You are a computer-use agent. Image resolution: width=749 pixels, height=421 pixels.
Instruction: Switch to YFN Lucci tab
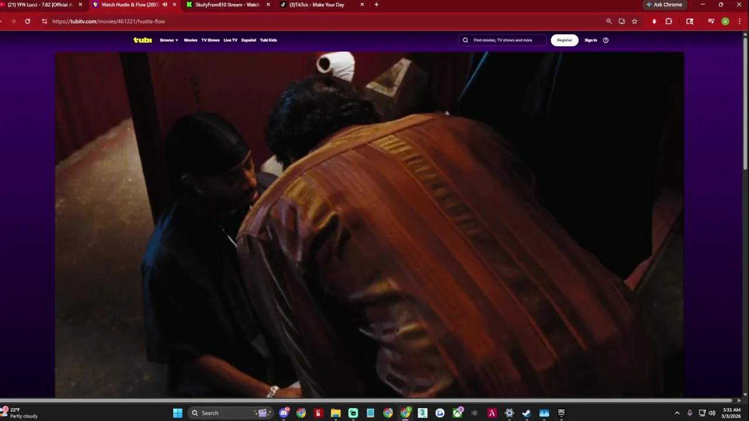[x=40, y=5]
